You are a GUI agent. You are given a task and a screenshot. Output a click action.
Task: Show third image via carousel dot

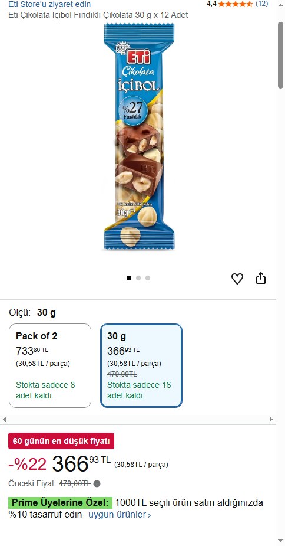pyautogui.click(x=148, y=278)
